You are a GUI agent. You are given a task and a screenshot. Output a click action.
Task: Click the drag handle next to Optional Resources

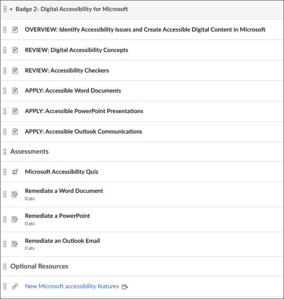5,266
